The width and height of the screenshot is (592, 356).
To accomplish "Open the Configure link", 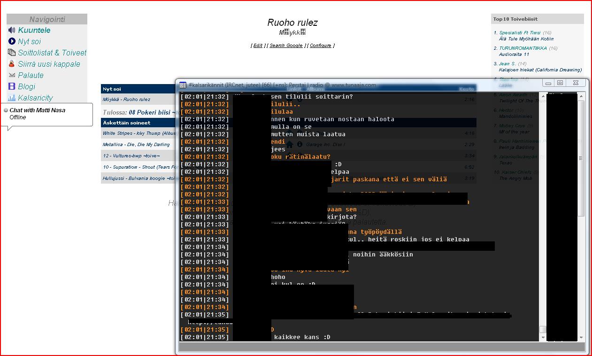I will (321, 46).
